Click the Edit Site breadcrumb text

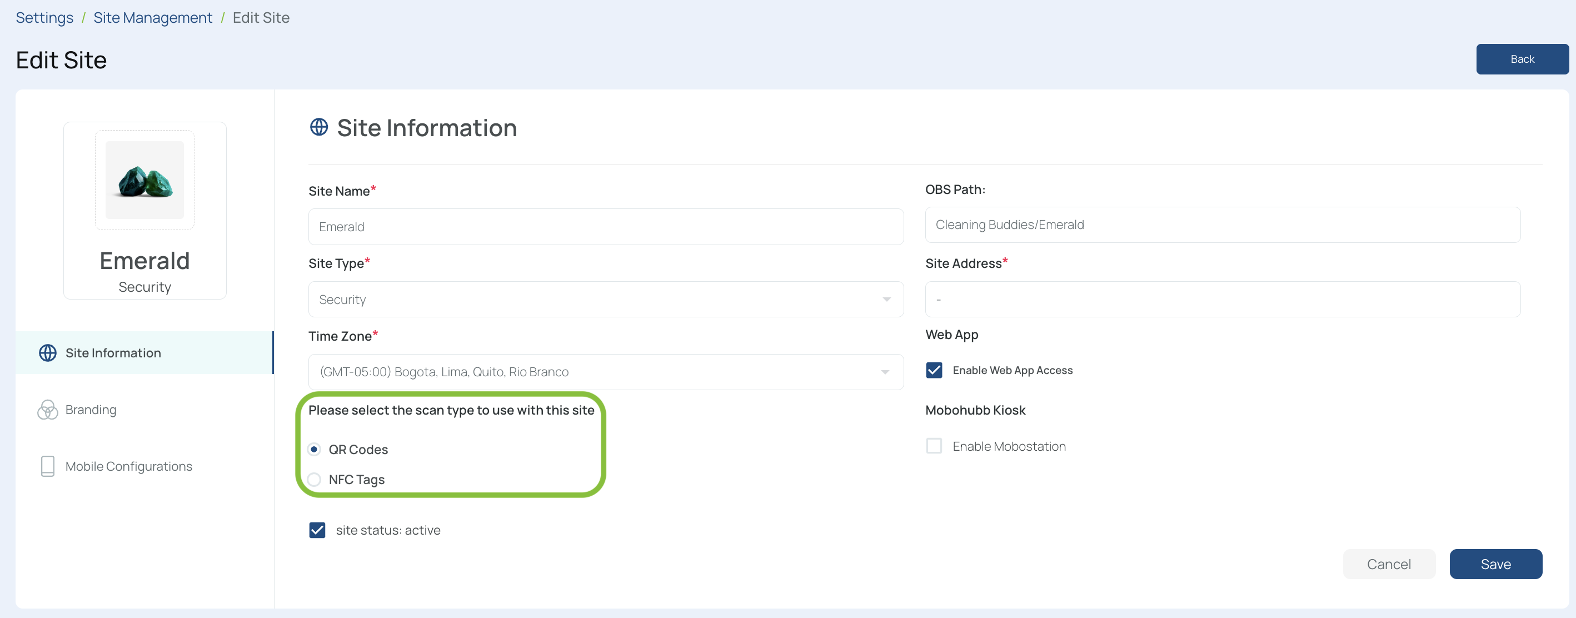pyautogui.click(x=261, y=18)
